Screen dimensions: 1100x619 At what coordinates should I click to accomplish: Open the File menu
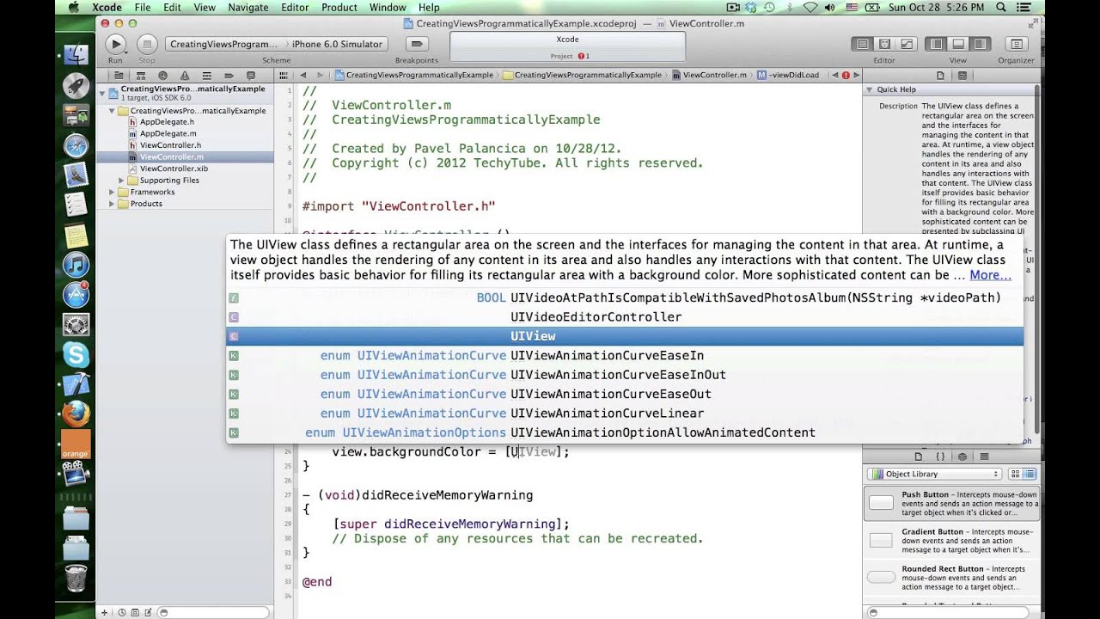click(x=142, y=8)
